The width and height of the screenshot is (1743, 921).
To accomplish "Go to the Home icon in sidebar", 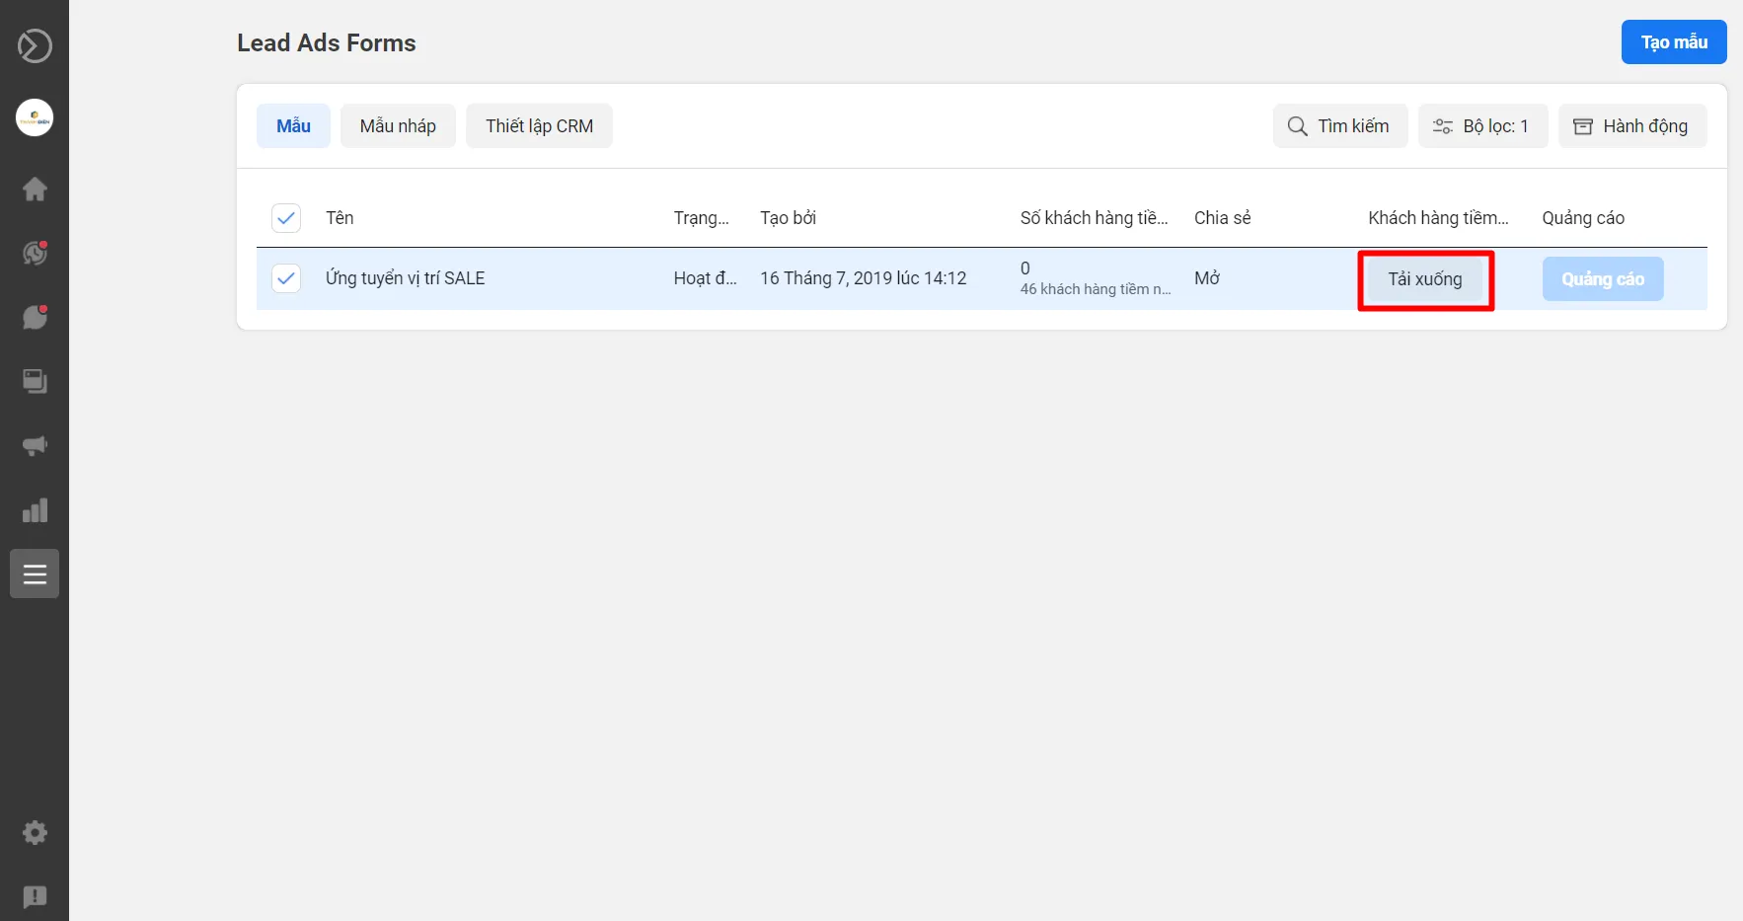I will click(35, 189).
